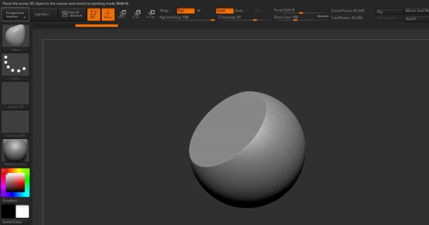Adjust the Rgb Intensity slider
429x225 pixels.
[187, 18]
